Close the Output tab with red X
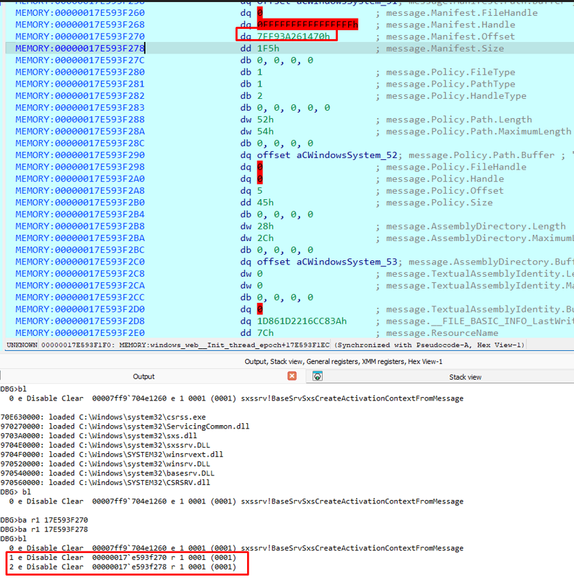This screenshot has width=574, height=579. [292, 376]
